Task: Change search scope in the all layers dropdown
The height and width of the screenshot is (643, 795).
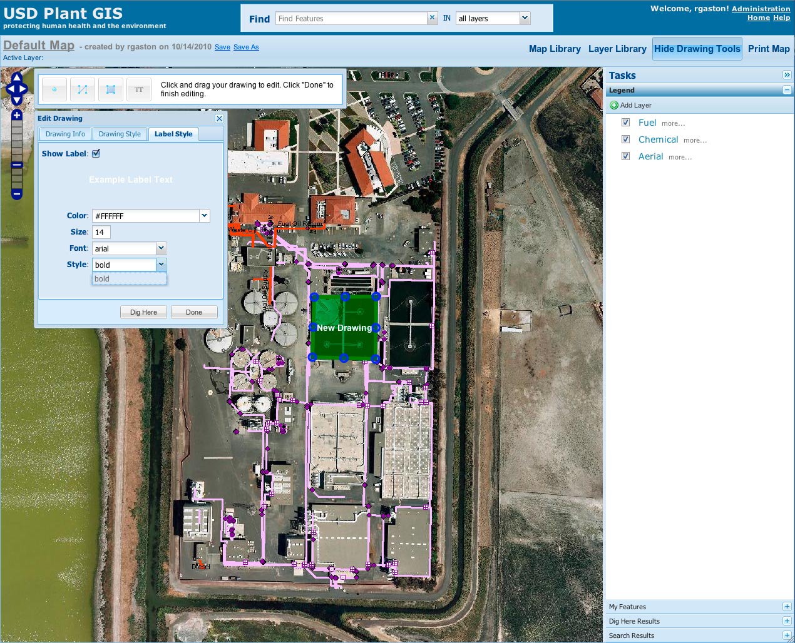Action: point(525,18)
